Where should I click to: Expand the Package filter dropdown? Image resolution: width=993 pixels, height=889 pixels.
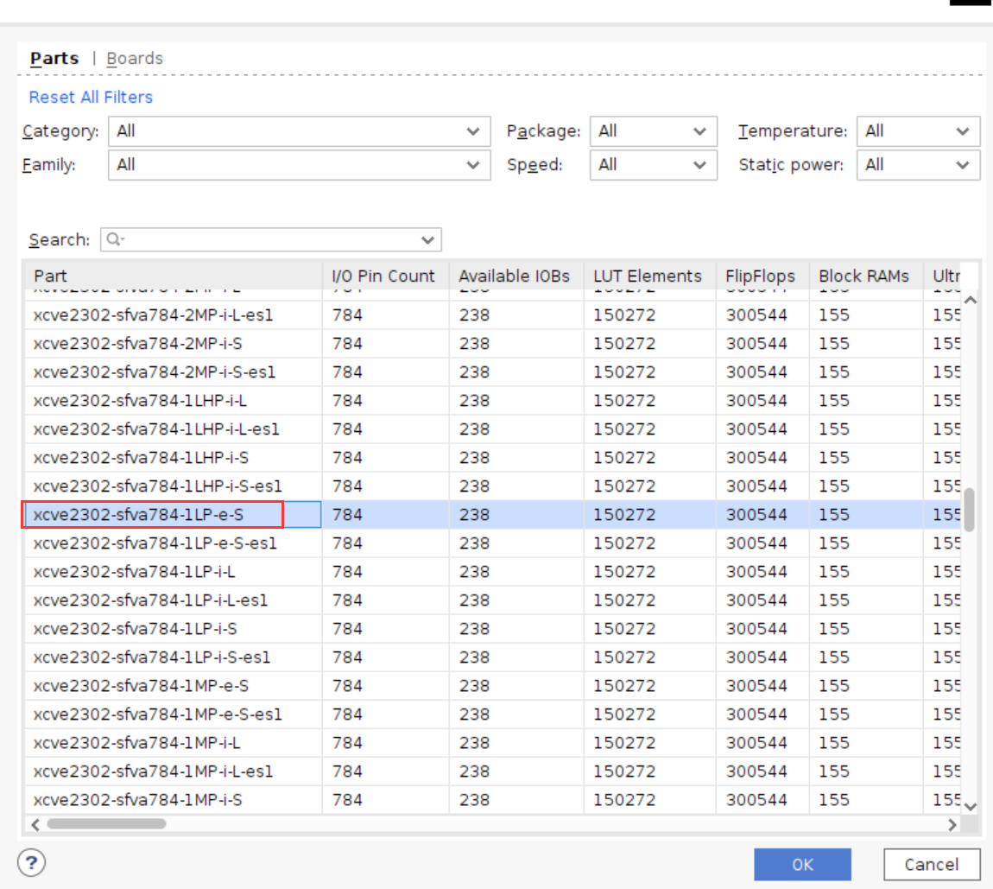(654, 132)
